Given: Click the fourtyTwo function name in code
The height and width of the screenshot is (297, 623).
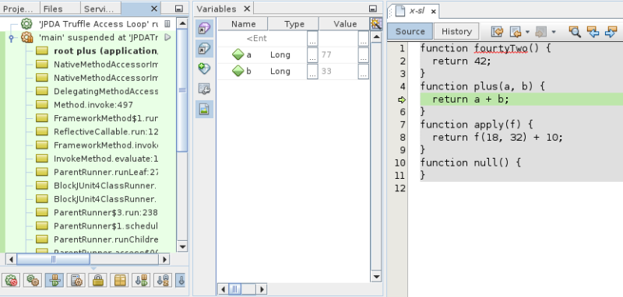Looking at the screenshot, I should tap(500, 48).
